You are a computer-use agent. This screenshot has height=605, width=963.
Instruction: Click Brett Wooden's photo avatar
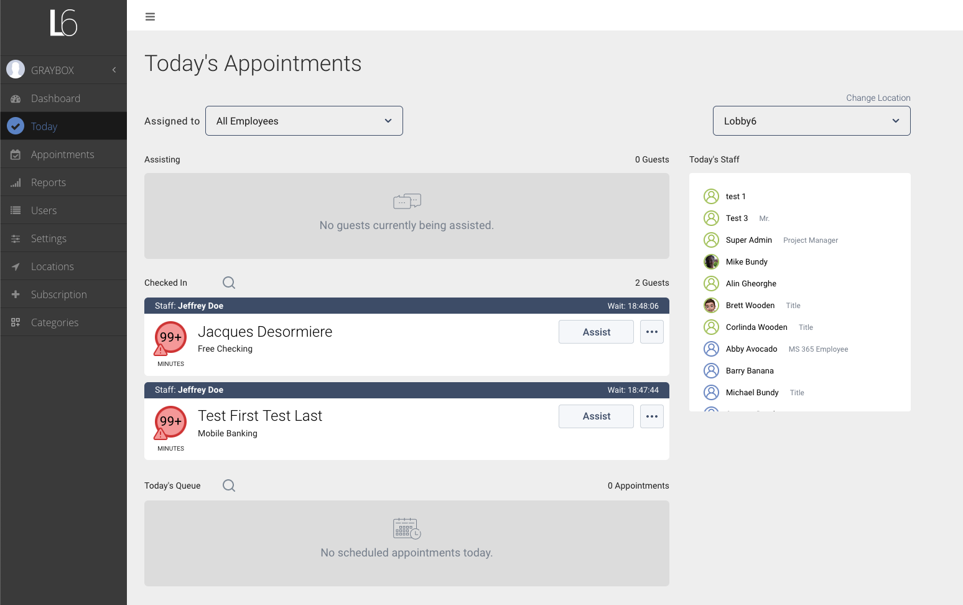click(711, 305)
